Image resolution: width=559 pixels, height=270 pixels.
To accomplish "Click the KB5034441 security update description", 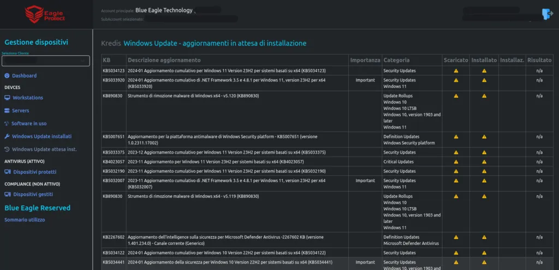I will pos(230,262).
